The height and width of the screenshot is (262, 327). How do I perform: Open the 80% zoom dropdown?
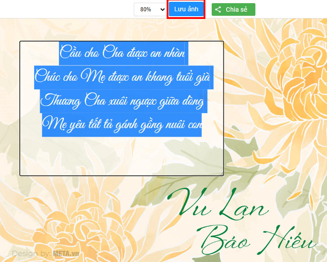point(150,9)
